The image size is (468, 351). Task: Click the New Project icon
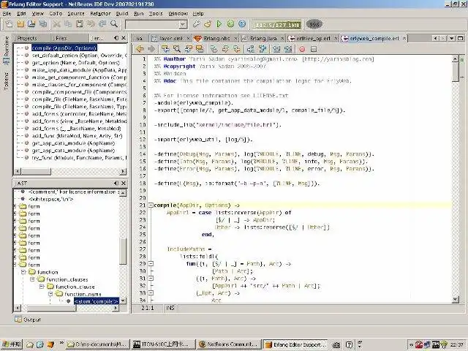[x=20, y=24]
